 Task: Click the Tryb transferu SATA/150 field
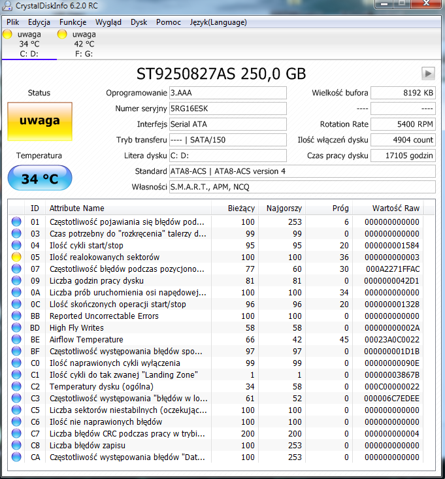tap(228, 140)
